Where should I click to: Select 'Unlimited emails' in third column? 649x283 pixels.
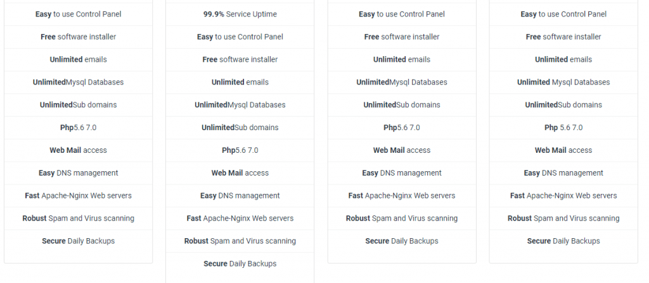[x=401, y=59]
